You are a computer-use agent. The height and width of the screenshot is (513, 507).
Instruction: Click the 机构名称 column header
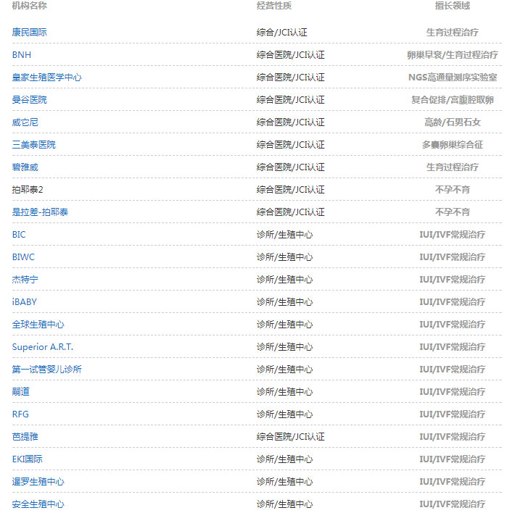point(29,6)
